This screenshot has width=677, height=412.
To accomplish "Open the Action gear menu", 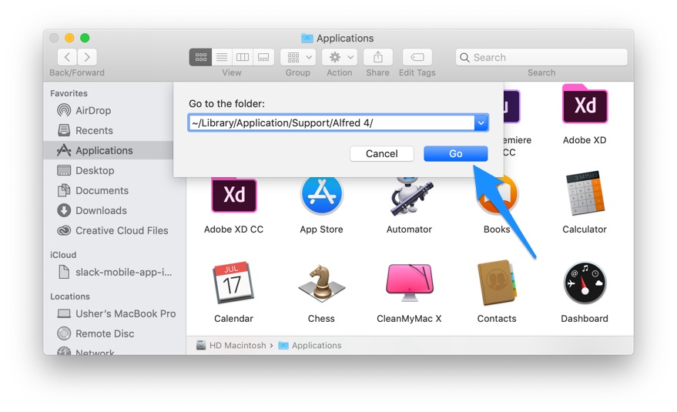I will pos(340,57).
